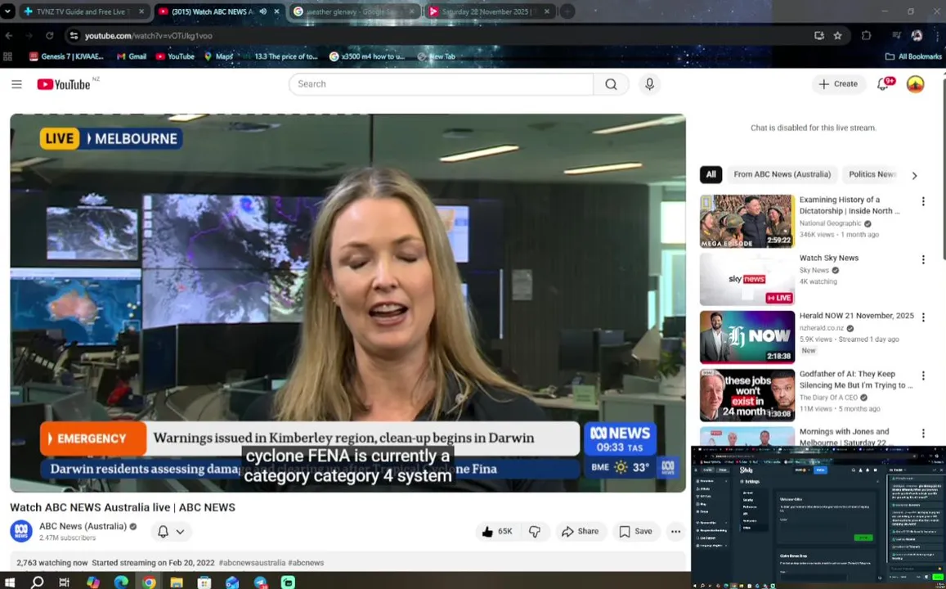Open Examining History of a Dictatorship thumbnail

tap(746, 221)
